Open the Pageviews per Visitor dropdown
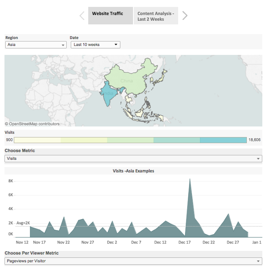 (133, 261)
